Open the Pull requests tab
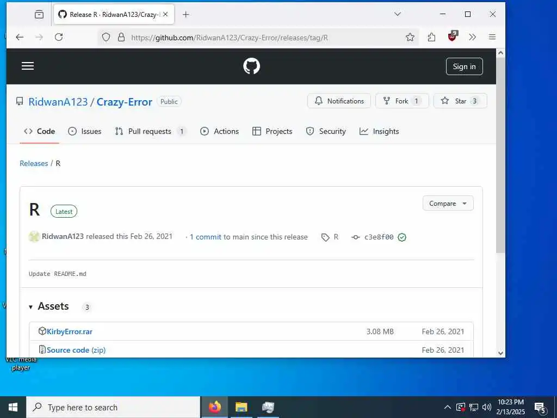This screenshot has height=418, width=557. click(151, 132)
